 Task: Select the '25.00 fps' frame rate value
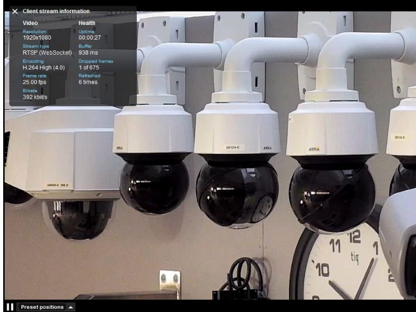(34, 82)
